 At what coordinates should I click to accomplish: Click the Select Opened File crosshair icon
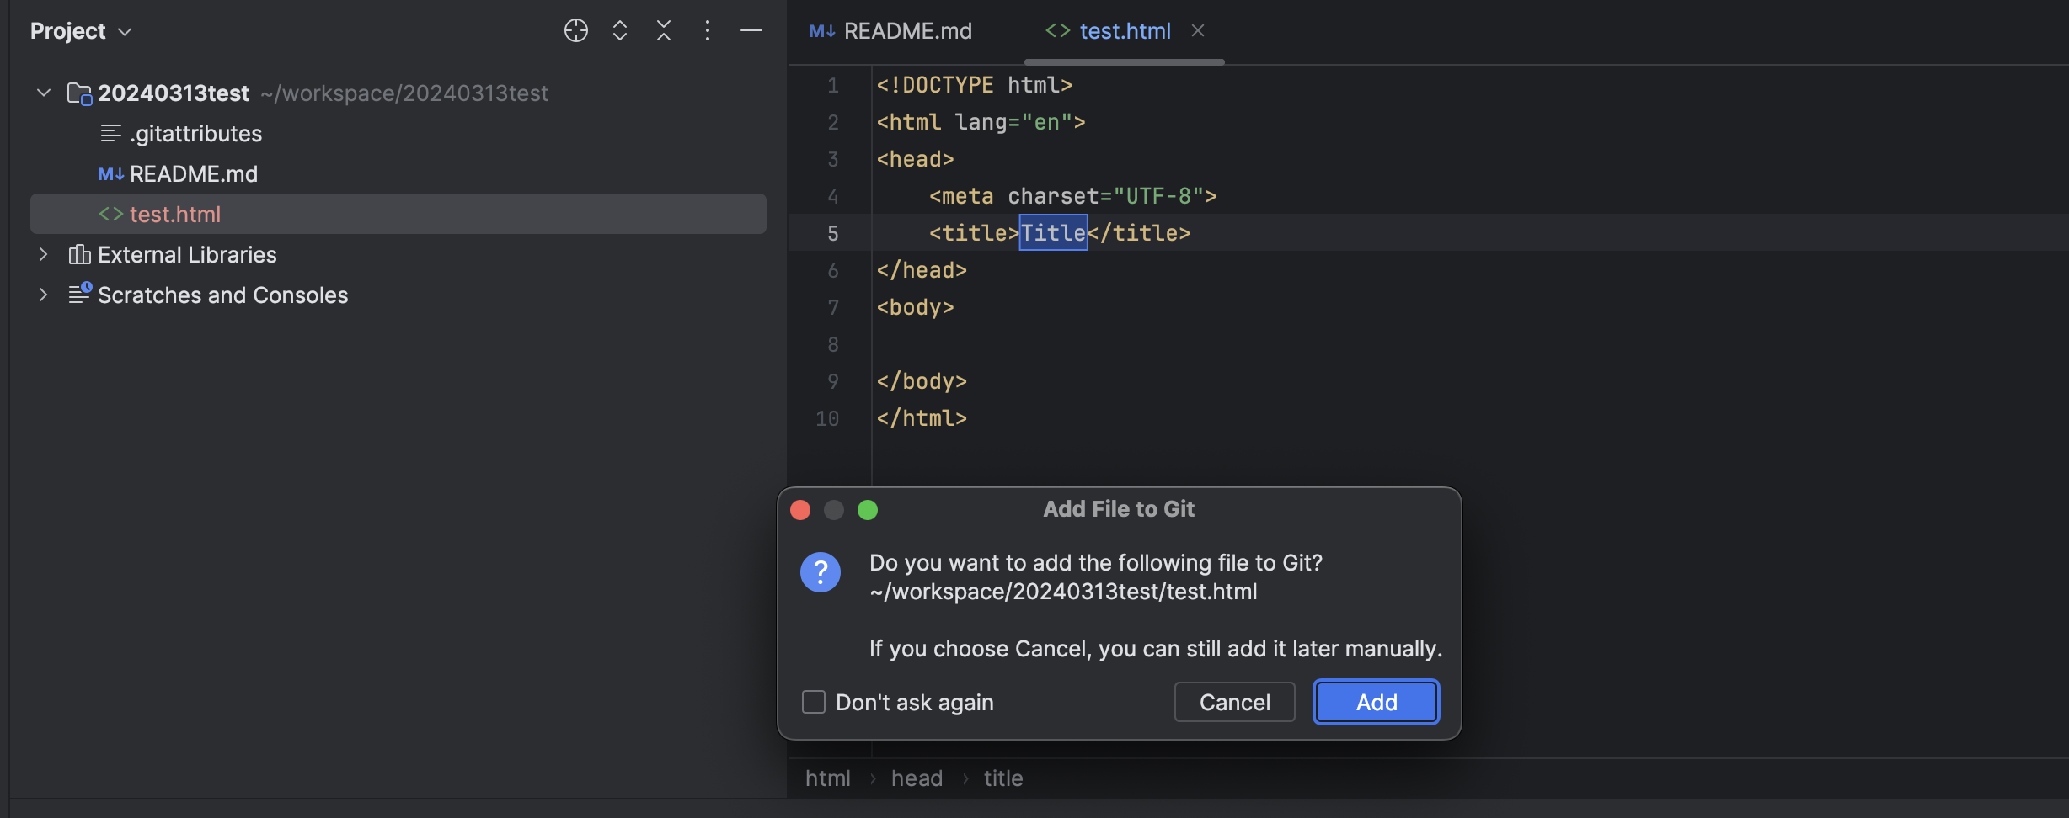[575, 30]
